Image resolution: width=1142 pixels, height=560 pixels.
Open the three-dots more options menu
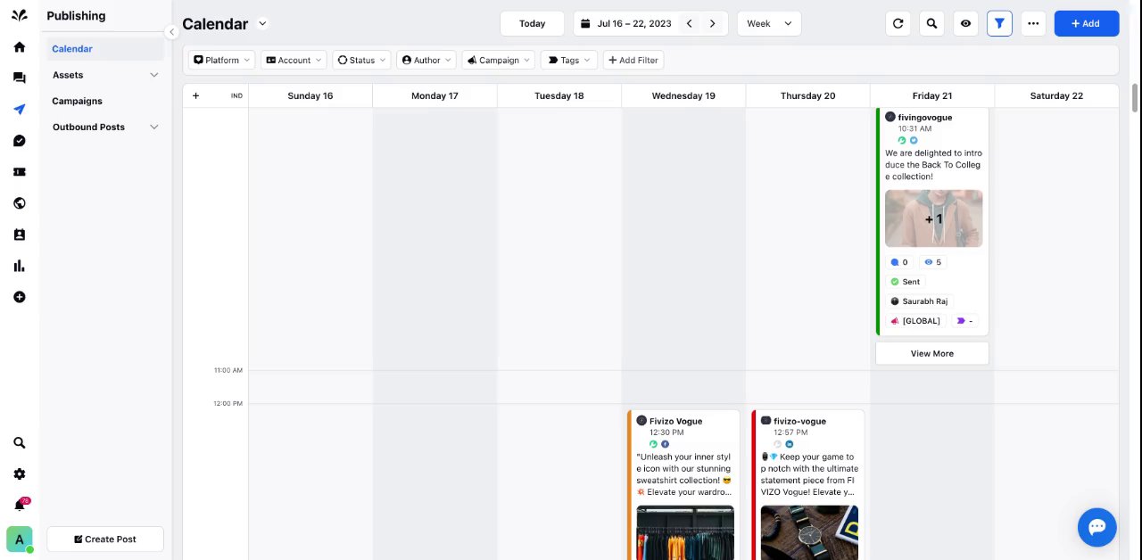click(x=1033, y=23)
